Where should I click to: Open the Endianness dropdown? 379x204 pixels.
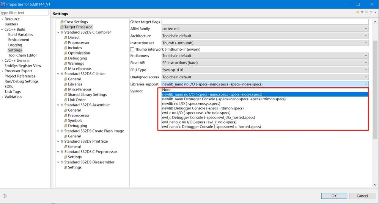click(265, 56)
